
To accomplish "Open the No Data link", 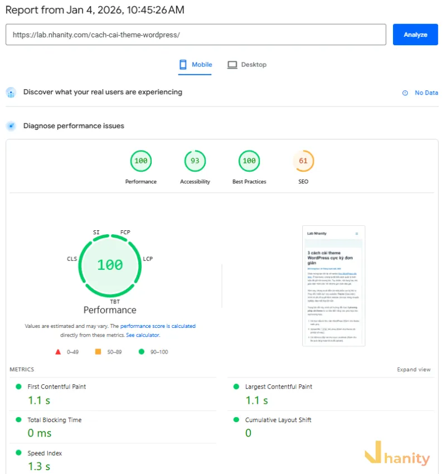I will point(426,93).
